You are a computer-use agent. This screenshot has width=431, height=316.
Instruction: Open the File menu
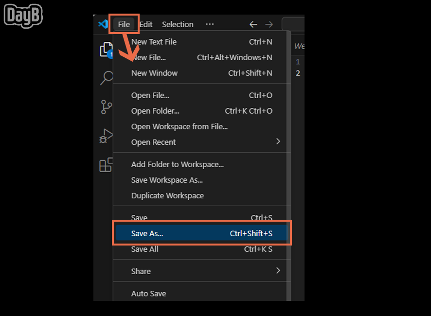pos(124,24)
